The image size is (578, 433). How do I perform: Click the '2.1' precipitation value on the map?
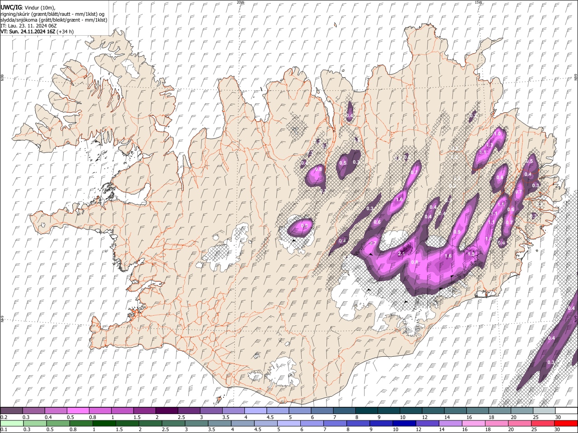(x=401, y=253)
